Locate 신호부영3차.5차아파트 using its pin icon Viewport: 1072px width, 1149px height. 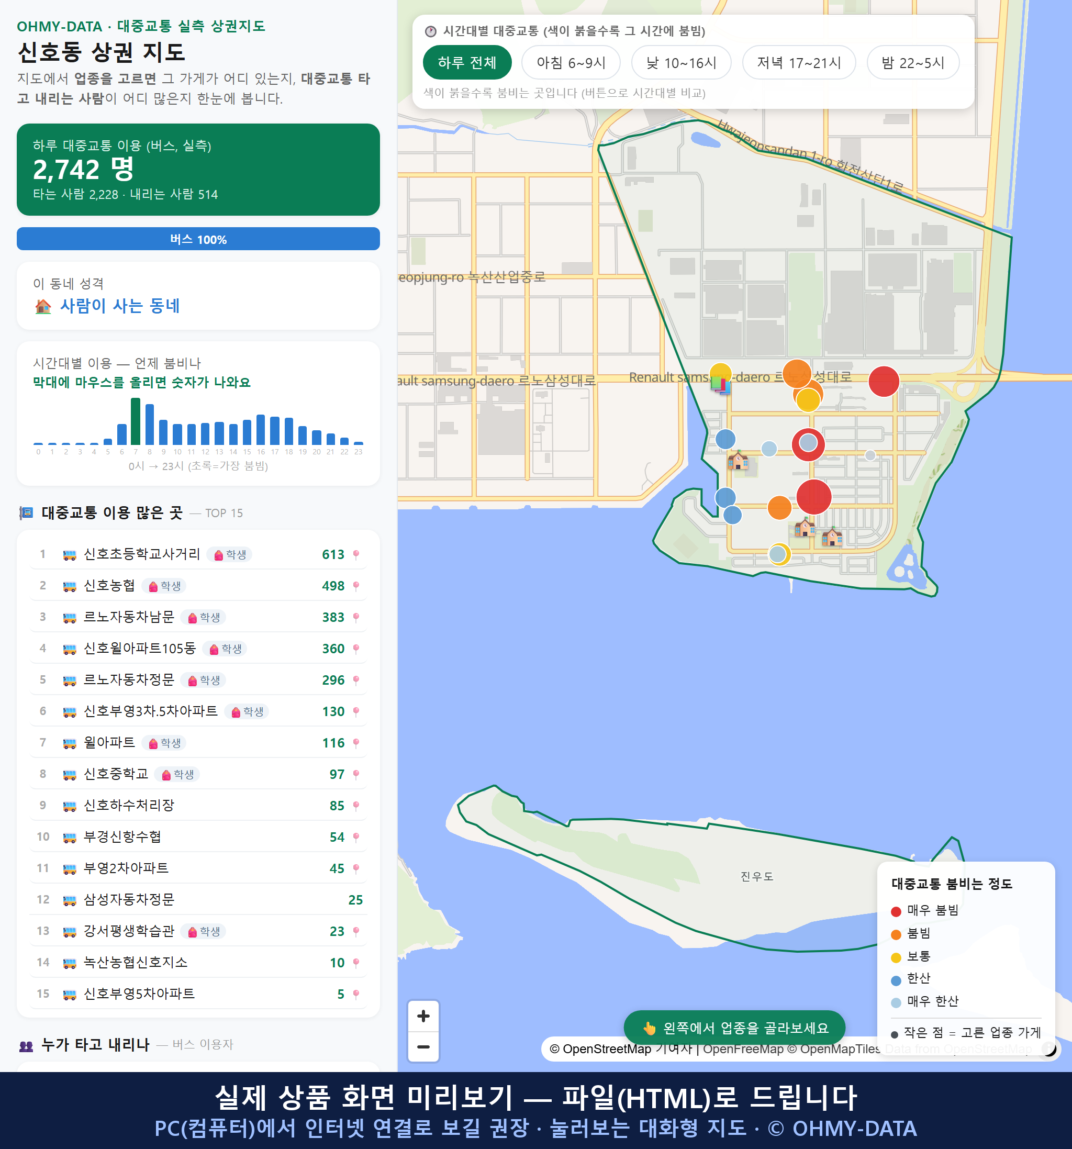coord(356,711)
